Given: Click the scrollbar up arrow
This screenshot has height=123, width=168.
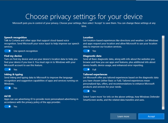Looking at the screenshot, I should (163, 37).
